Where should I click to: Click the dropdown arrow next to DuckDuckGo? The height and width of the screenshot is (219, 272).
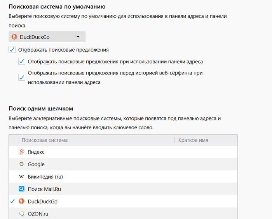78,37
